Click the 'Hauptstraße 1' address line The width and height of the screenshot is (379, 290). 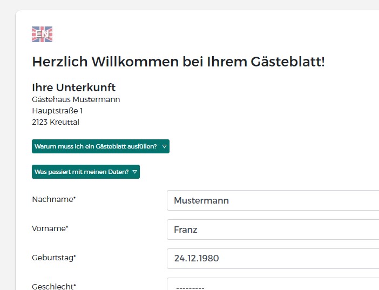point(57,111)
